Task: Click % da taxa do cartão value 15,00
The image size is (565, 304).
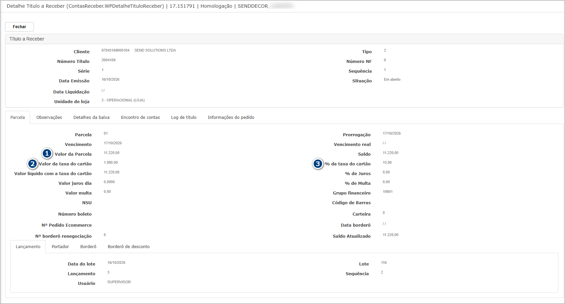Action: (387, 163)
